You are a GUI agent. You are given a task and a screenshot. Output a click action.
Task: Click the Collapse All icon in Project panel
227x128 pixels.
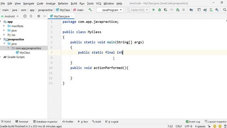tap(31, 16)
